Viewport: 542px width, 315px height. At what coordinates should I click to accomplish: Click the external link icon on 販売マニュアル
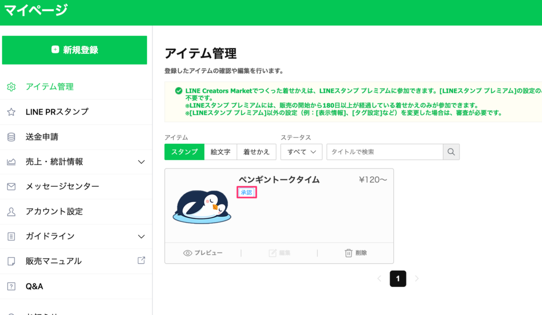[141, 260]
